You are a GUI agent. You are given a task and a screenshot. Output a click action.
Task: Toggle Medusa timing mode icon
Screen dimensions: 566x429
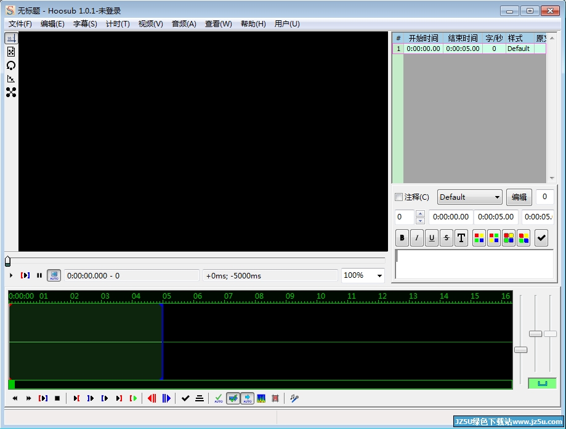pos(275,398)
